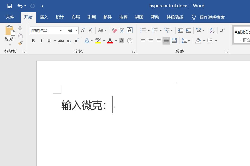Toggle bold formatting
The width and height of the screenshot is (250, 166).
(x=33, y=41)
